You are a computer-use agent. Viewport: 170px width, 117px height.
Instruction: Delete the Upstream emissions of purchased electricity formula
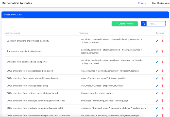[162, 41]
